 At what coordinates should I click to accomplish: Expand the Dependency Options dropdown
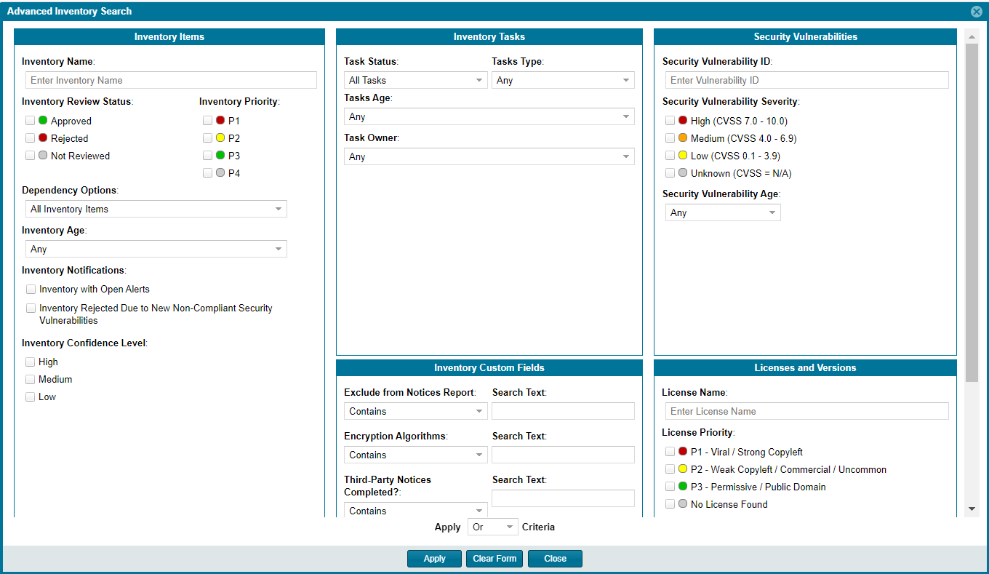[156, 210]
